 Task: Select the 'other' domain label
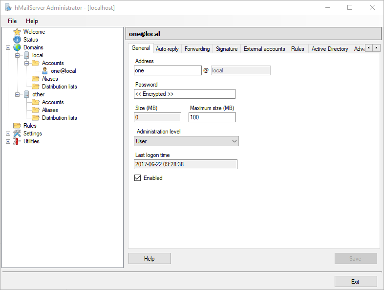click(39, 94)
